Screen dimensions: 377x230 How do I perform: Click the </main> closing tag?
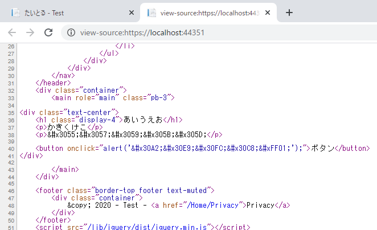click(x=65, y=170)
